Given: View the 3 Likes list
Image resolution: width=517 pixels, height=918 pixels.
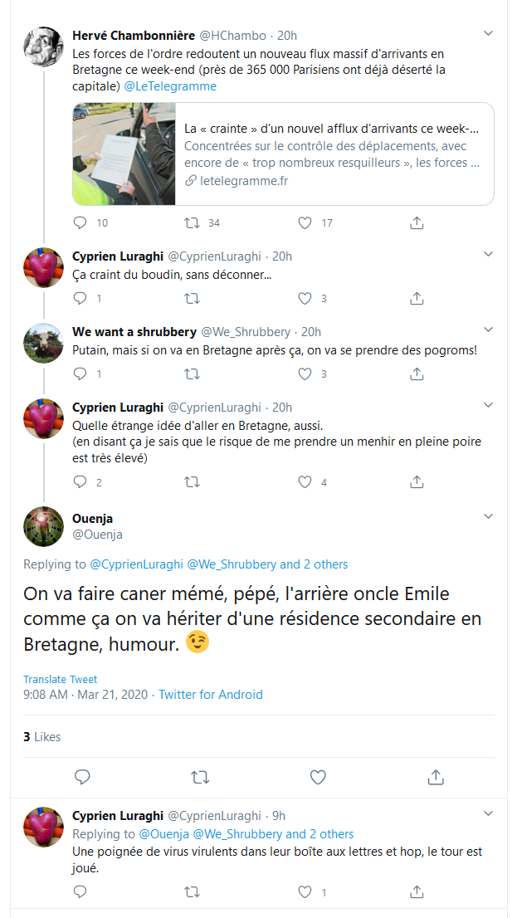Looking at the screenshot, I should [41, 736].
